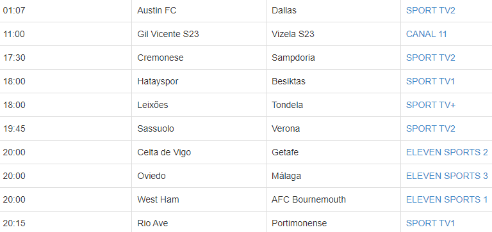Select the Austin FC home team cell
492x232 pixels.
199,10
